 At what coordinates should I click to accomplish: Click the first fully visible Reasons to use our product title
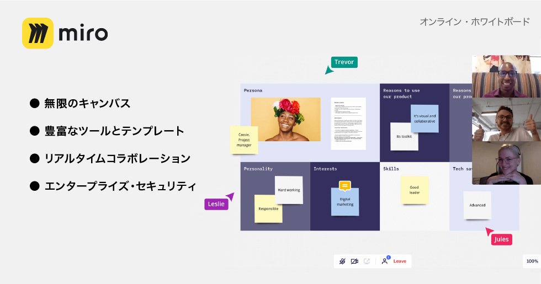(401, 94)
